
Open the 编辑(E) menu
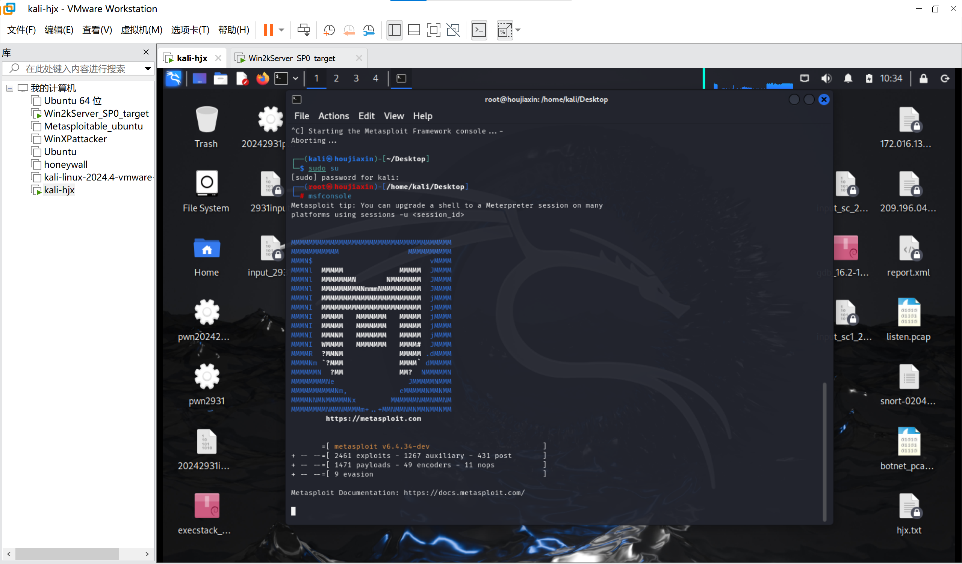click(59, 30)
